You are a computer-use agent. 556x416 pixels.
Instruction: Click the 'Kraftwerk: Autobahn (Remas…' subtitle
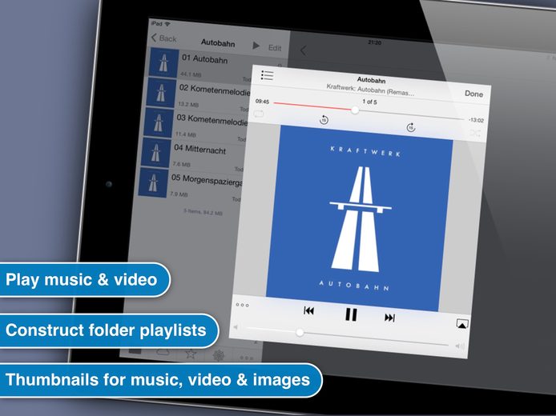tap(370, 90)
